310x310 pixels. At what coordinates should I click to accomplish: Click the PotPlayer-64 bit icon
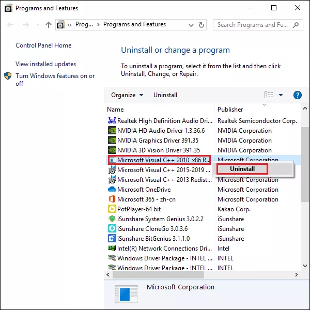[112, 209]
